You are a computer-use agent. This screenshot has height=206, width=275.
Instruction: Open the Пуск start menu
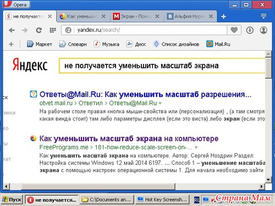(x=12, y=199)
